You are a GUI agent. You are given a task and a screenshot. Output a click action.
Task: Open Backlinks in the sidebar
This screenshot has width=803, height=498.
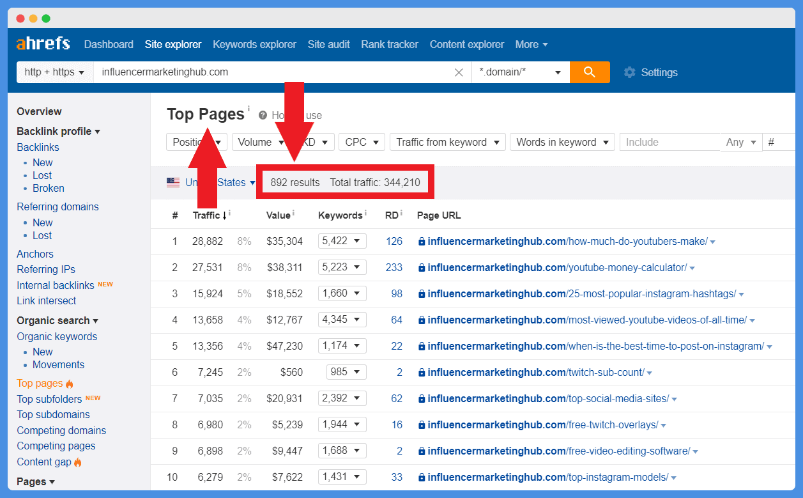[x=38, y=147]
